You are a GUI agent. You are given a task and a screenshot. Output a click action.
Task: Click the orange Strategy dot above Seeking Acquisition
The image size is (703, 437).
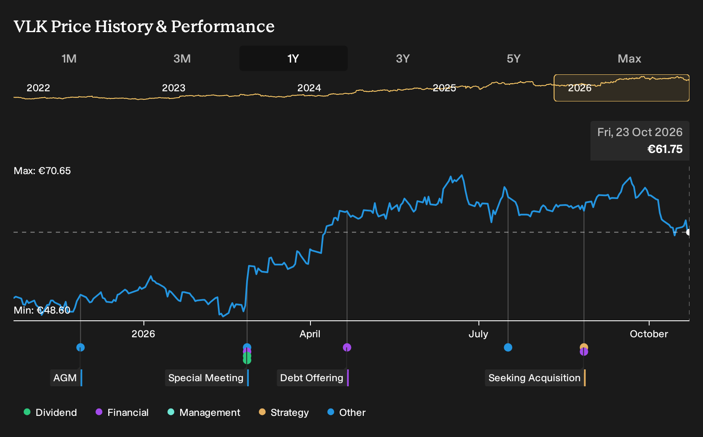click(x=584, y=347)
